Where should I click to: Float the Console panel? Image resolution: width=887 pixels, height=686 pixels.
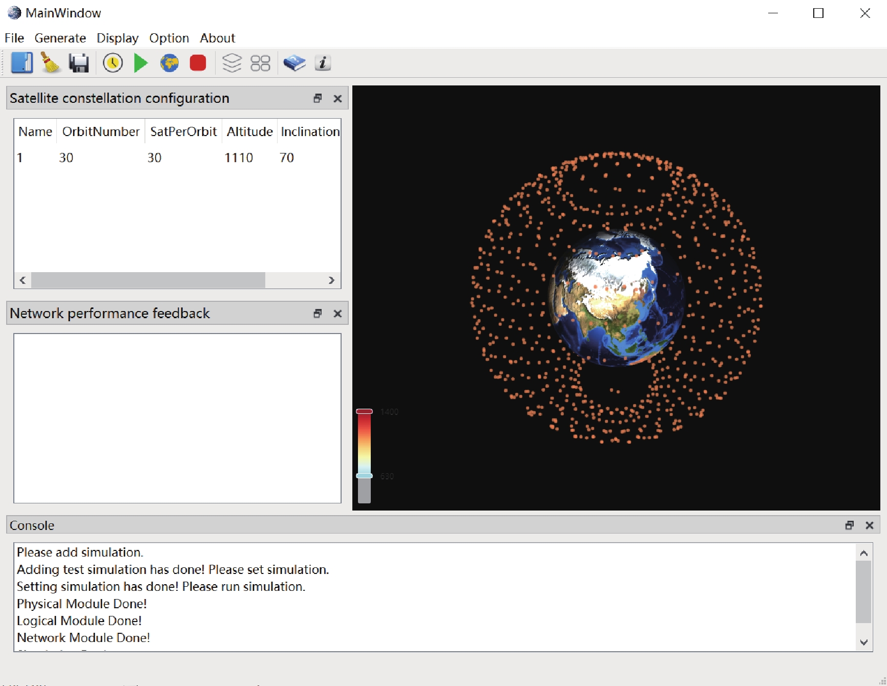pos(850,525)
